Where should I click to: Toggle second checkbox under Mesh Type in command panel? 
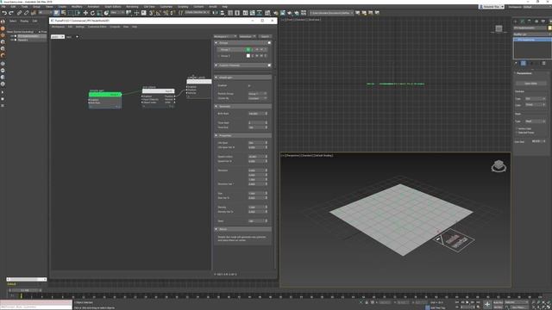point(517,133)
